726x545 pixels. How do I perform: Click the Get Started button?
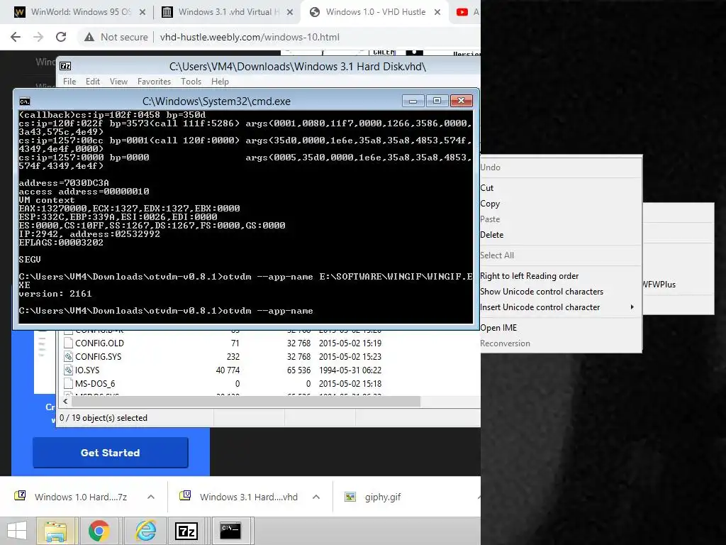pos(110,453)
